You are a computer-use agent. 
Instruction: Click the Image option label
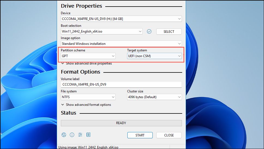71,38
